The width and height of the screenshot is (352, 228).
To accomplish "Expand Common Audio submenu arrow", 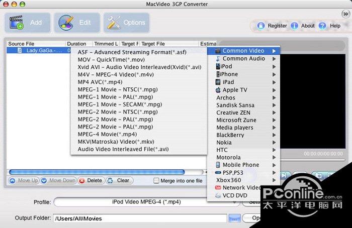I will coord(274,59).
